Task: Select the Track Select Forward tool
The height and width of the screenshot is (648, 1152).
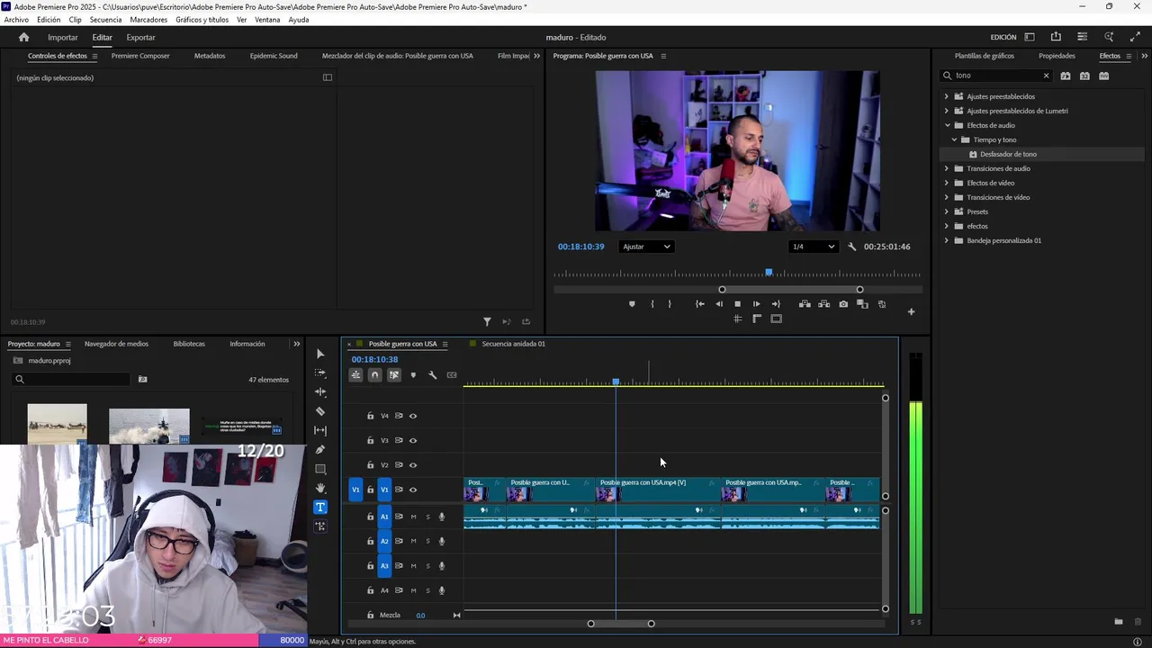Action: pos(320,373)
